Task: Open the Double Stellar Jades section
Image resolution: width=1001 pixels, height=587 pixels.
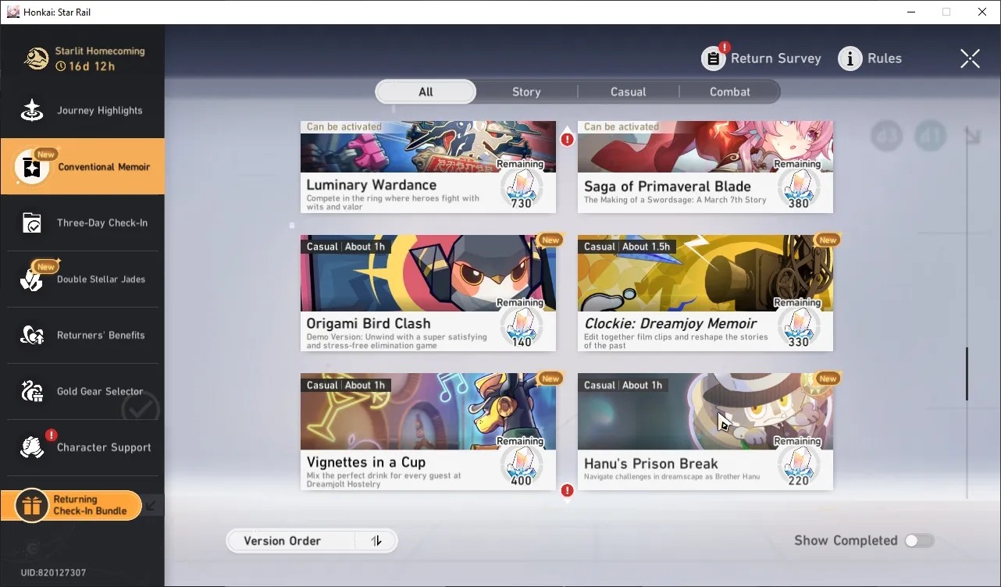Action: 83,279
